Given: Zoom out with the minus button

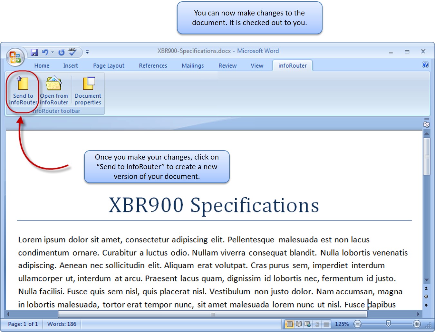Looking at the screenshot, I should tap(357, 324).
